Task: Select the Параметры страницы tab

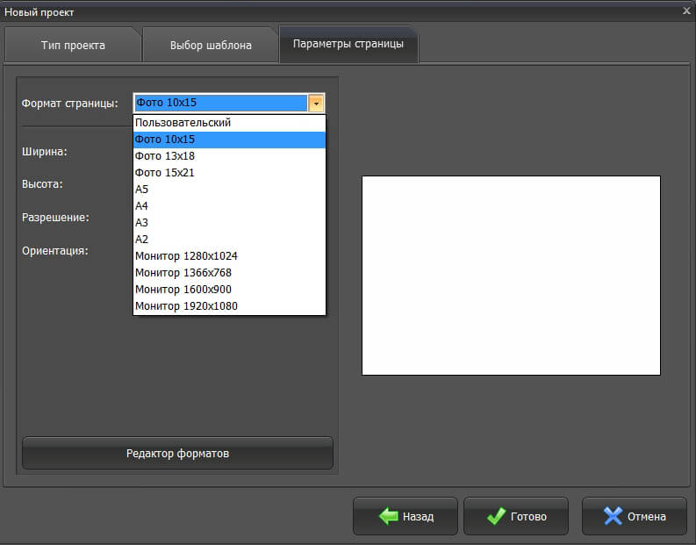Action: [x=348, y=44]
